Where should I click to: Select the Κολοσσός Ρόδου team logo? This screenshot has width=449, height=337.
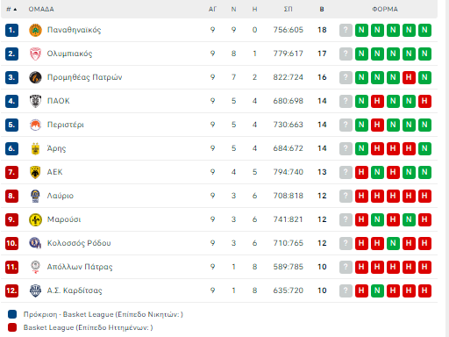[35, 243]
